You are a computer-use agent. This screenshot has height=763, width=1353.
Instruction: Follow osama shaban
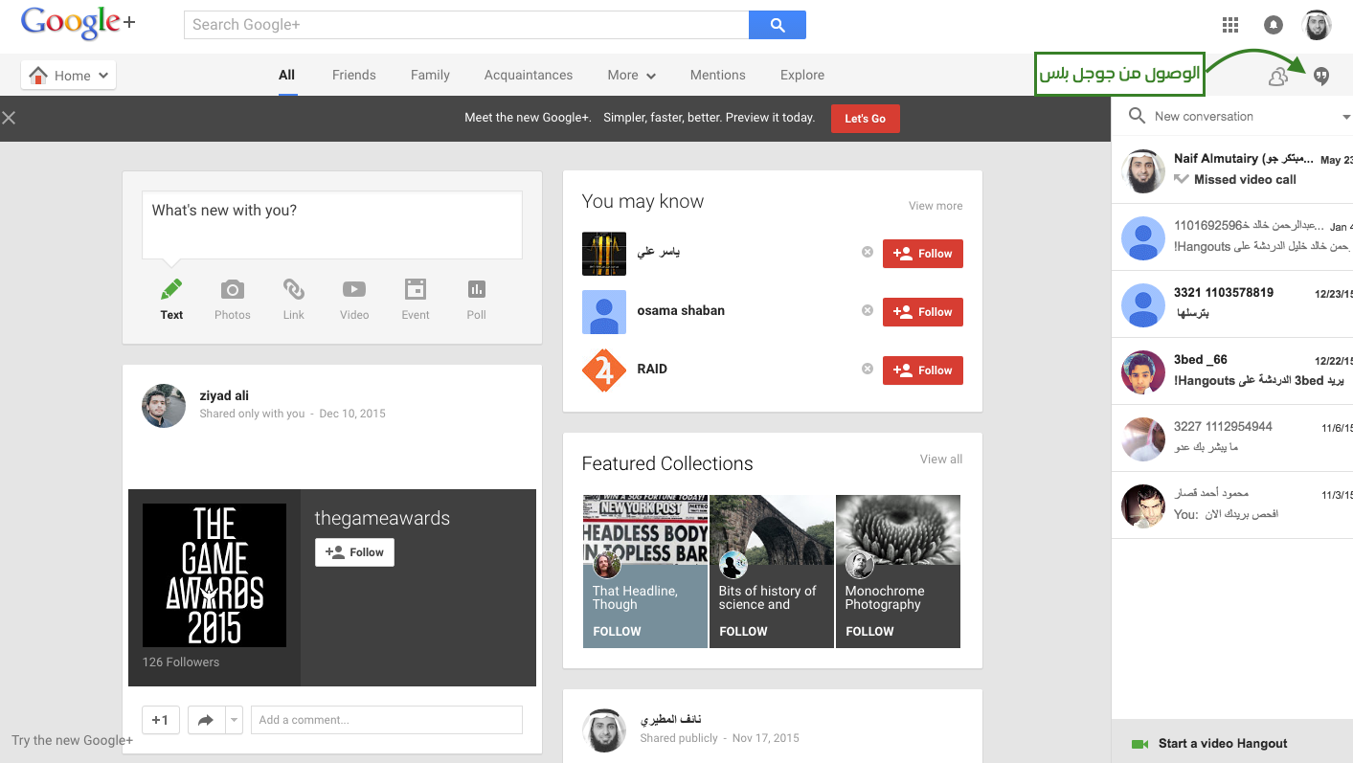pos(923,312)
